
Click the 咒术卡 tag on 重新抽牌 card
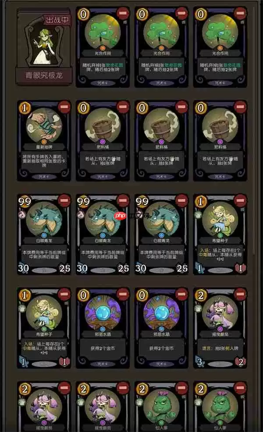tap(44, 177)
